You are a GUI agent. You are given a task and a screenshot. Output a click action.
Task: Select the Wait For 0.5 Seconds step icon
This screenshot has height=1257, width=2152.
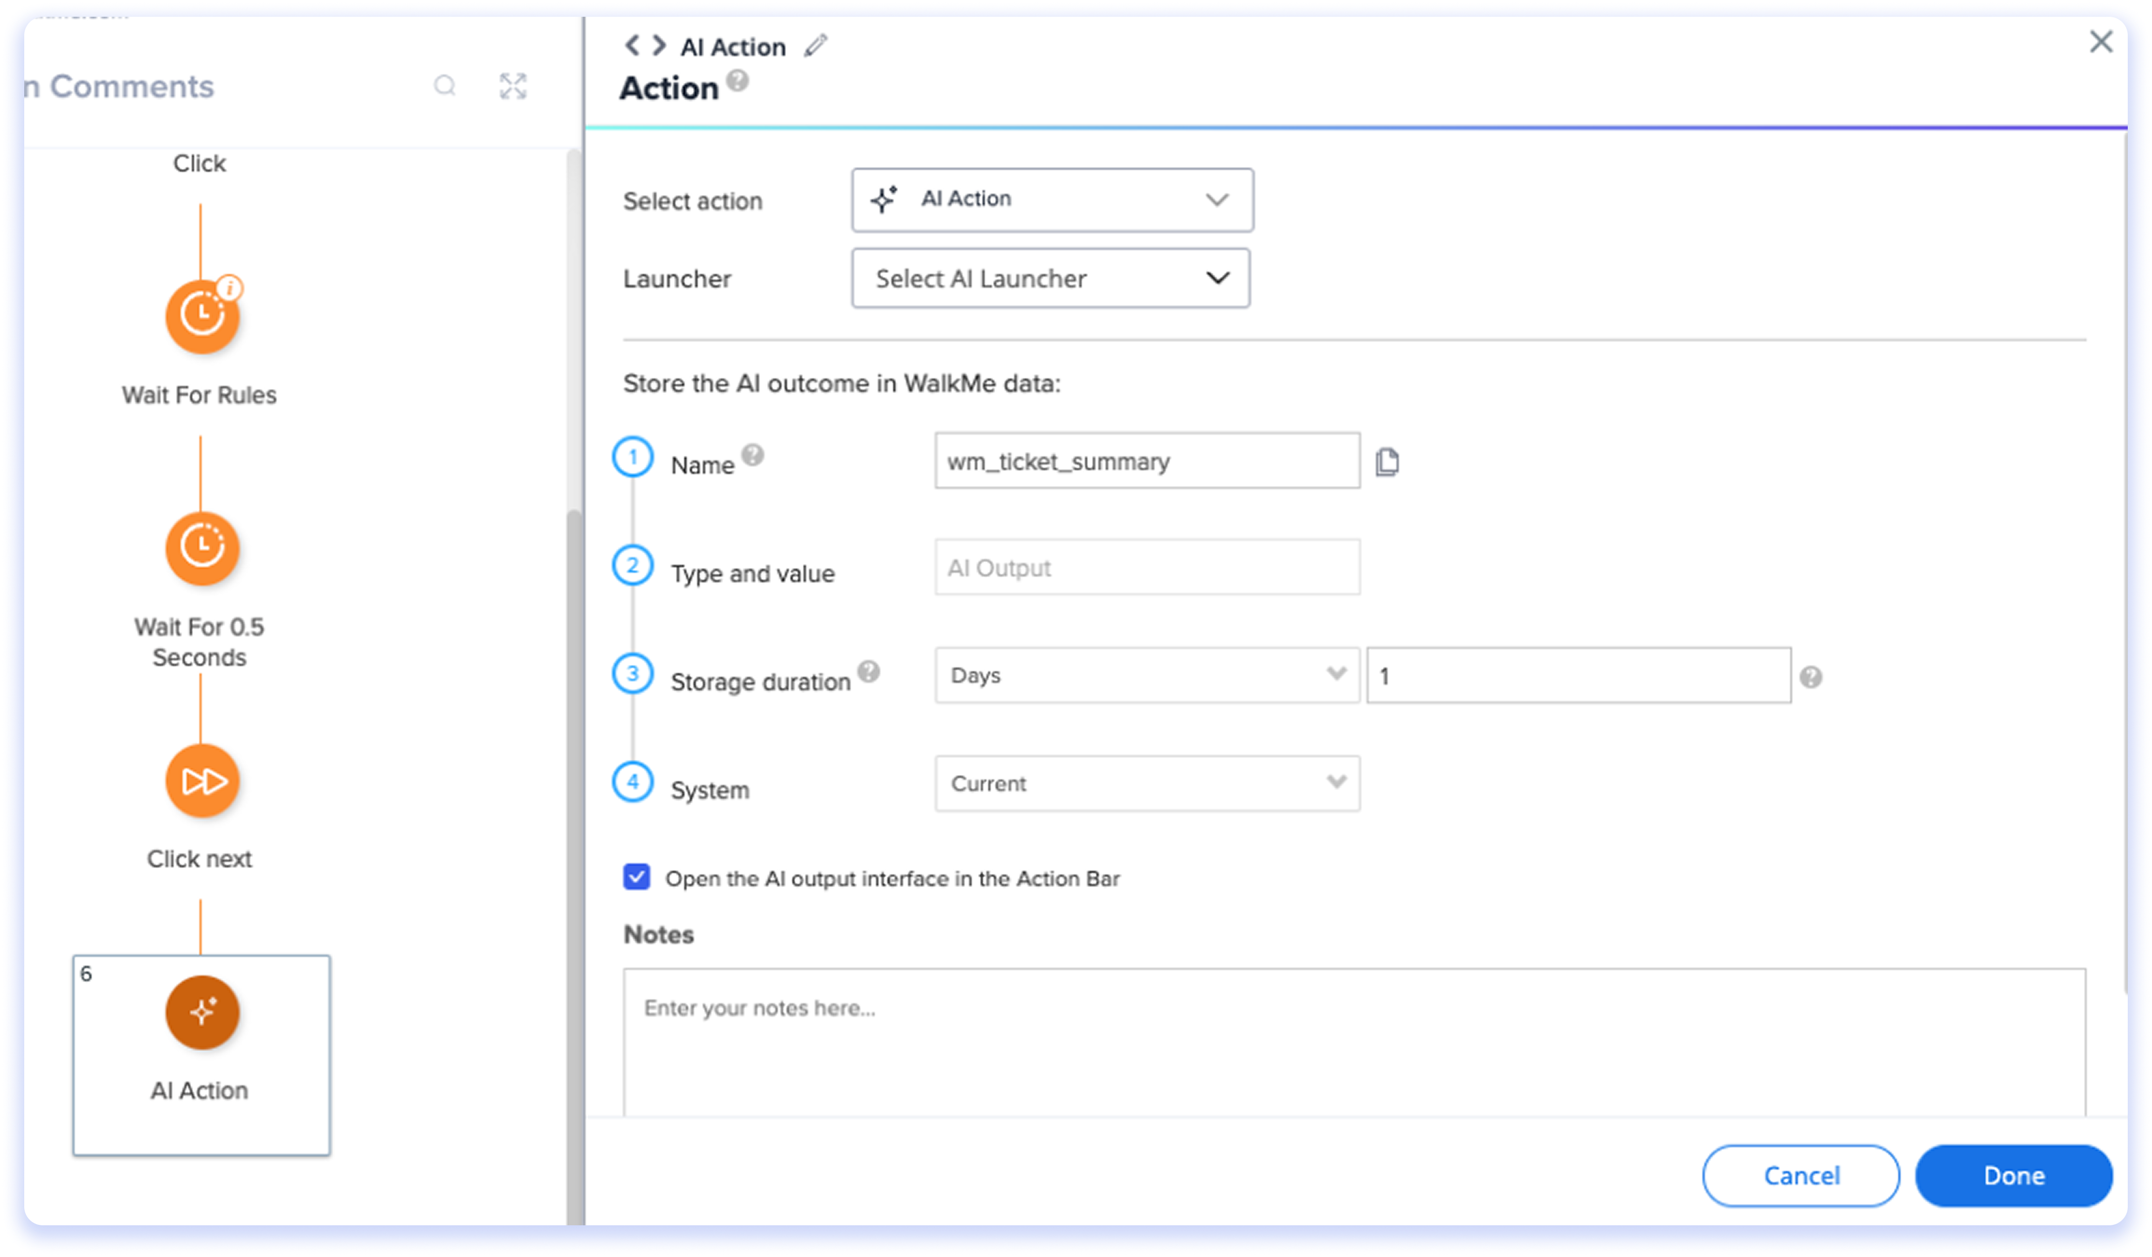pyautogui.click(x=201, y=547)
